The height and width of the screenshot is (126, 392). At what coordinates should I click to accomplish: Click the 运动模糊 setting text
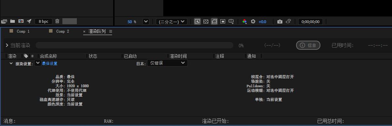pyautogui.click(x=270, y=91)
